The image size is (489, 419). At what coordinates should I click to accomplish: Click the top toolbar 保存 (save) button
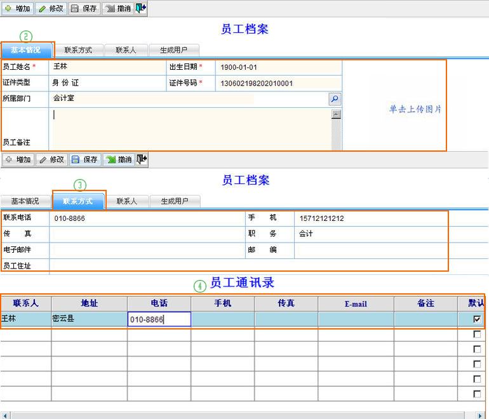[x=84, y=8]
